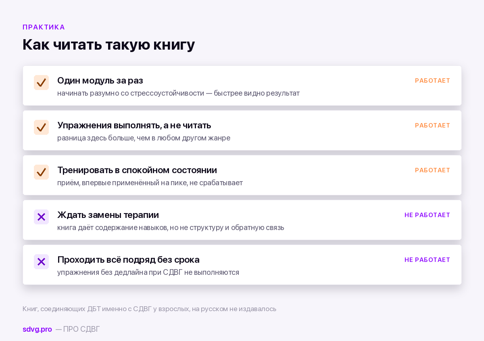Open the sdvg.pro link
This screenshot has height=341, width=484.
37,329
